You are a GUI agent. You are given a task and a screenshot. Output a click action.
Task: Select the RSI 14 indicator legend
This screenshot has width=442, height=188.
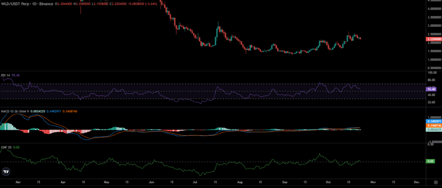[6, 75]
